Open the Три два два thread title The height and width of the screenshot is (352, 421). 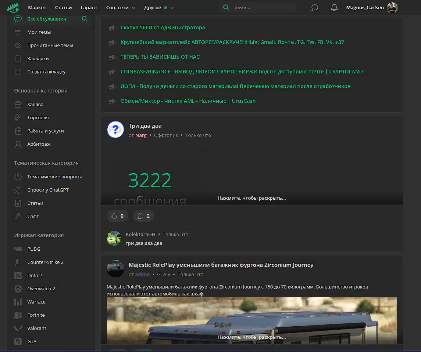tap(145, 126)
